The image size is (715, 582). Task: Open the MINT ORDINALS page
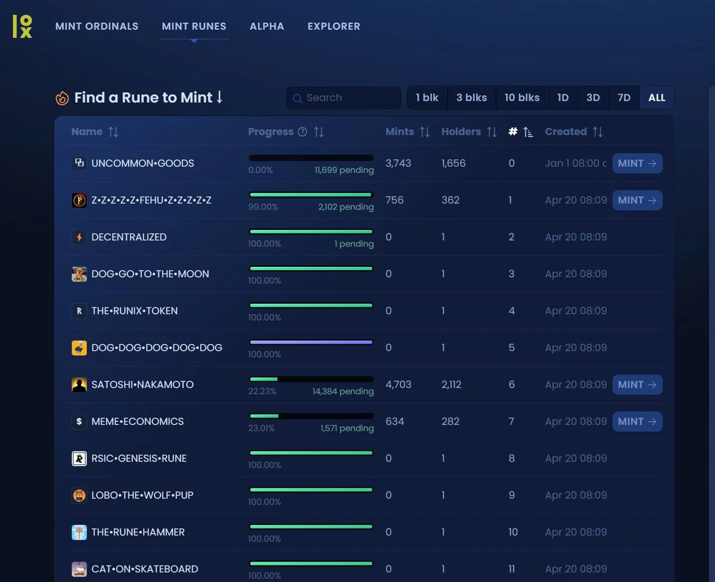pyautogui.click(x=97, y=26)
